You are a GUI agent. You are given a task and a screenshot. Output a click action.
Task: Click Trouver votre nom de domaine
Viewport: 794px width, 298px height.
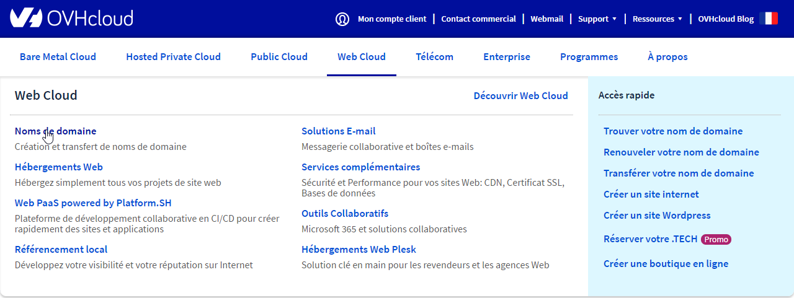[673, 131]
